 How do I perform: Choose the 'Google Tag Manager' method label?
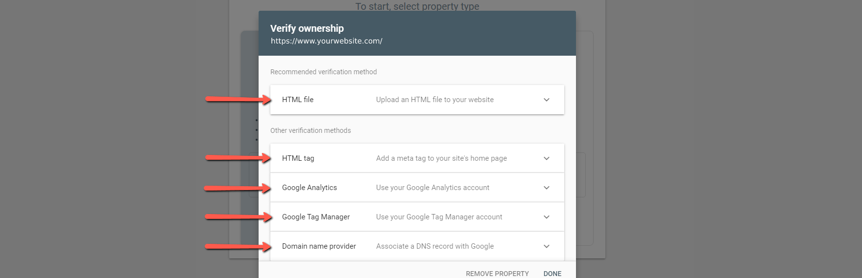(x=316, y=217)
